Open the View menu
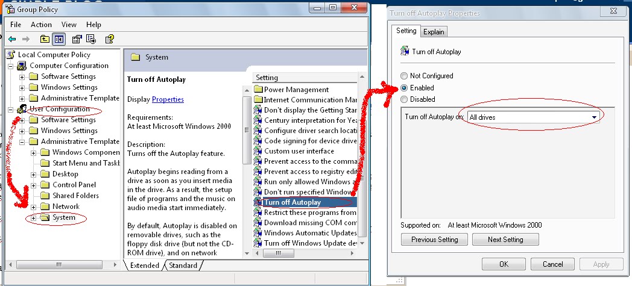Viewport: 632px width, 286px height. click(x=69, y=25)
